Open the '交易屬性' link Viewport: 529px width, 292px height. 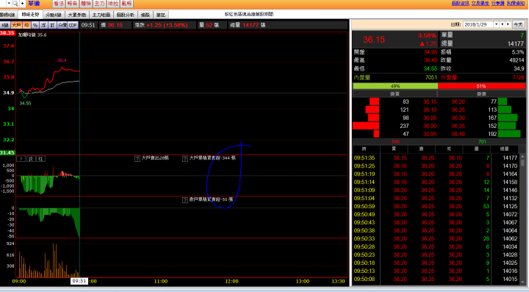point(480,3)
